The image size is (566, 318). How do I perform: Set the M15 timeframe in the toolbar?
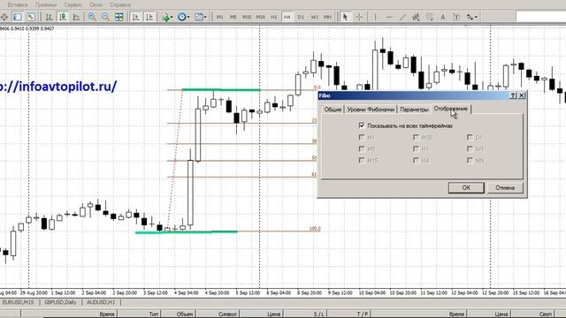point(247,17)
